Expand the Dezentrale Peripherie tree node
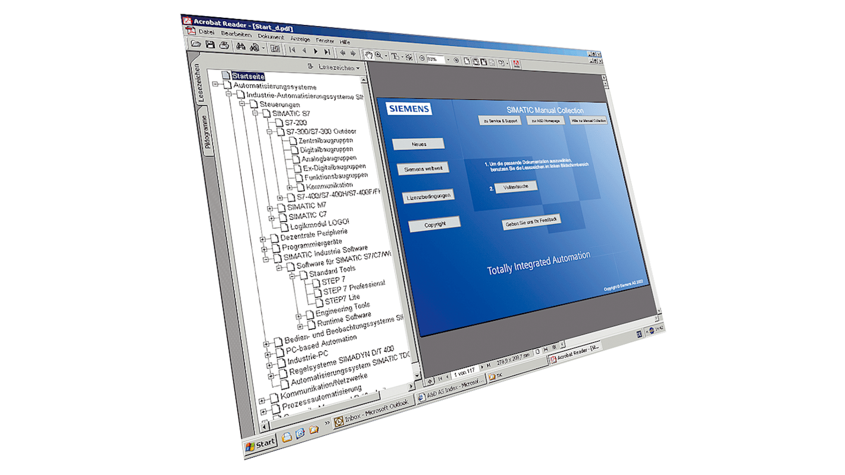The image size is (845, 475). (x=262, y=239)
